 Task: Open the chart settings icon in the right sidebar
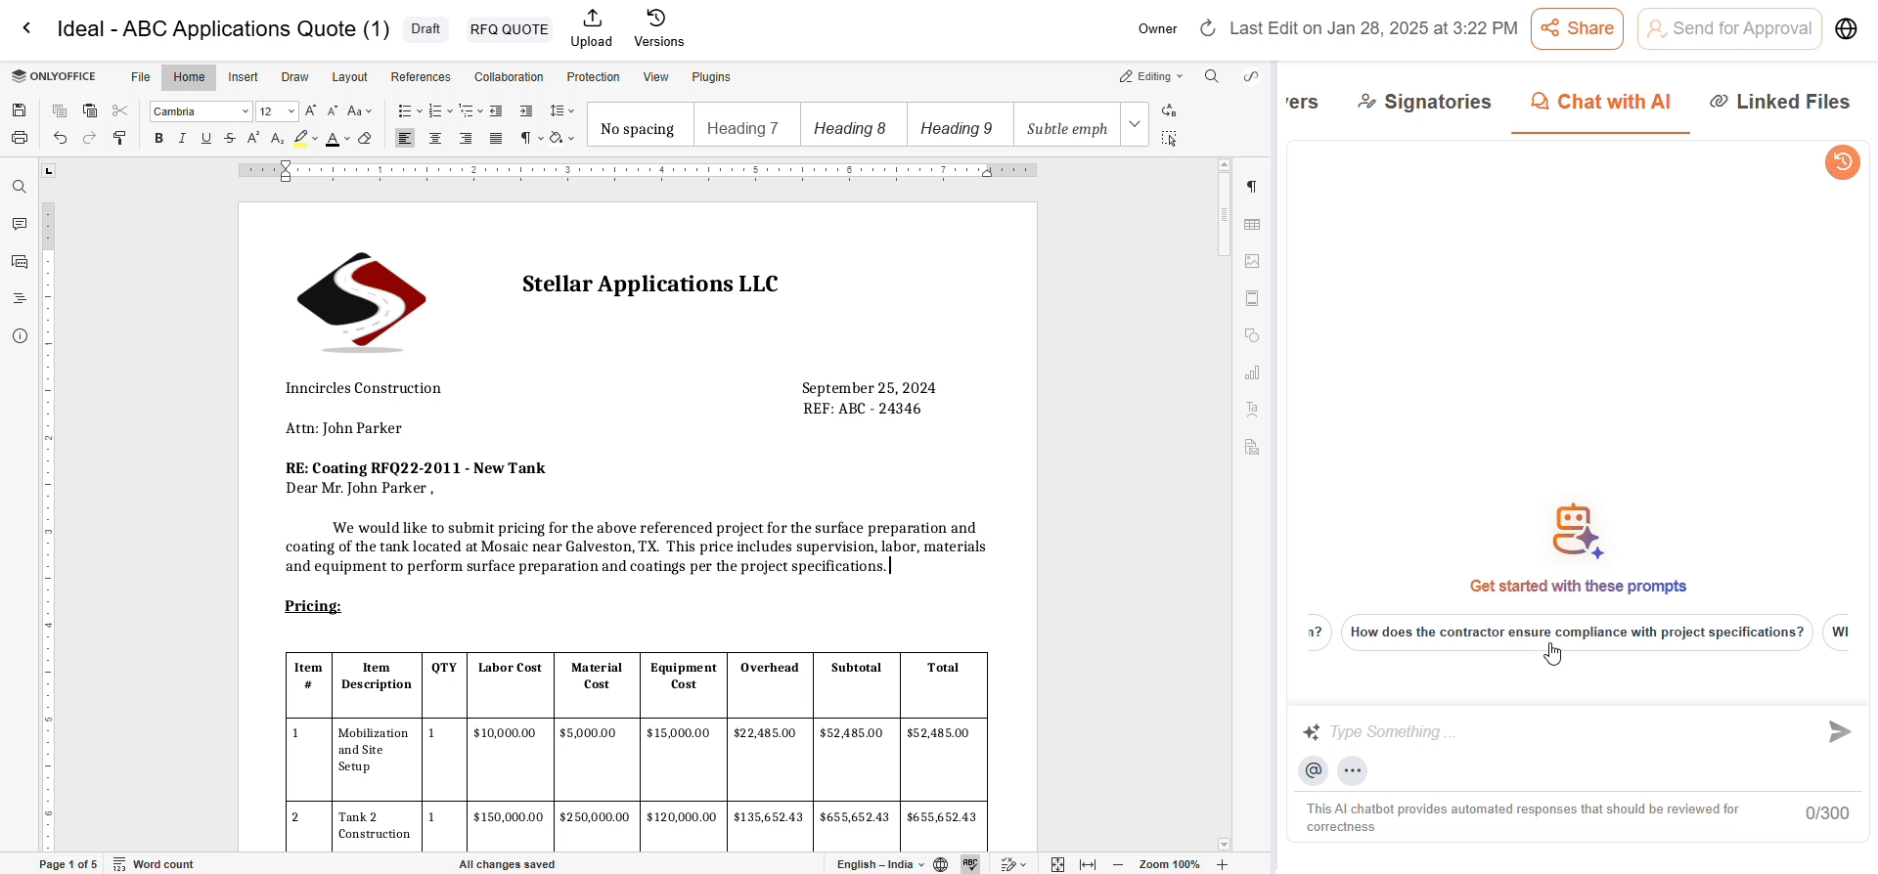1252,373
